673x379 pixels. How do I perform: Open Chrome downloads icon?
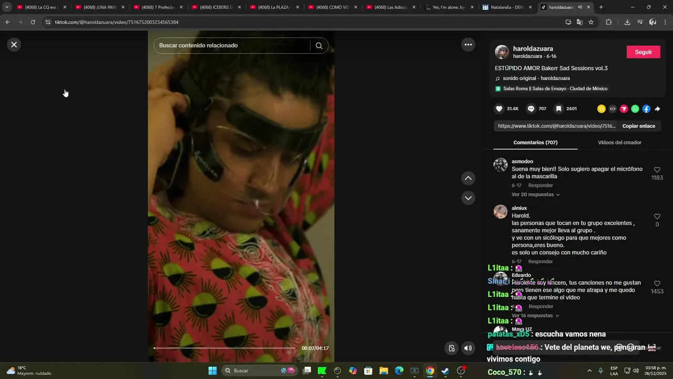pos(627,22)
